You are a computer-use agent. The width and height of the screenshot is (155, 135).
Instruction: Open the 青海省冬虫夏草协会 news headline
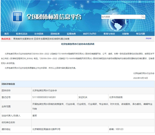(41, 39)
